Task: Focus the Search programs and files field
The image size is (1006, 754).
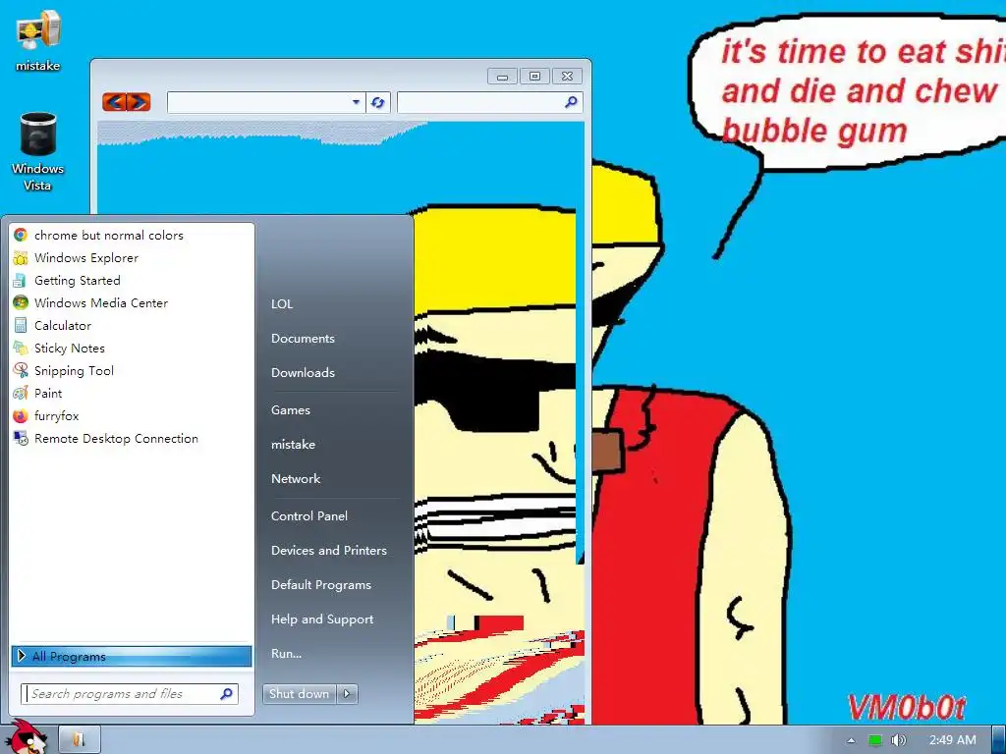Action: (130, 694)
